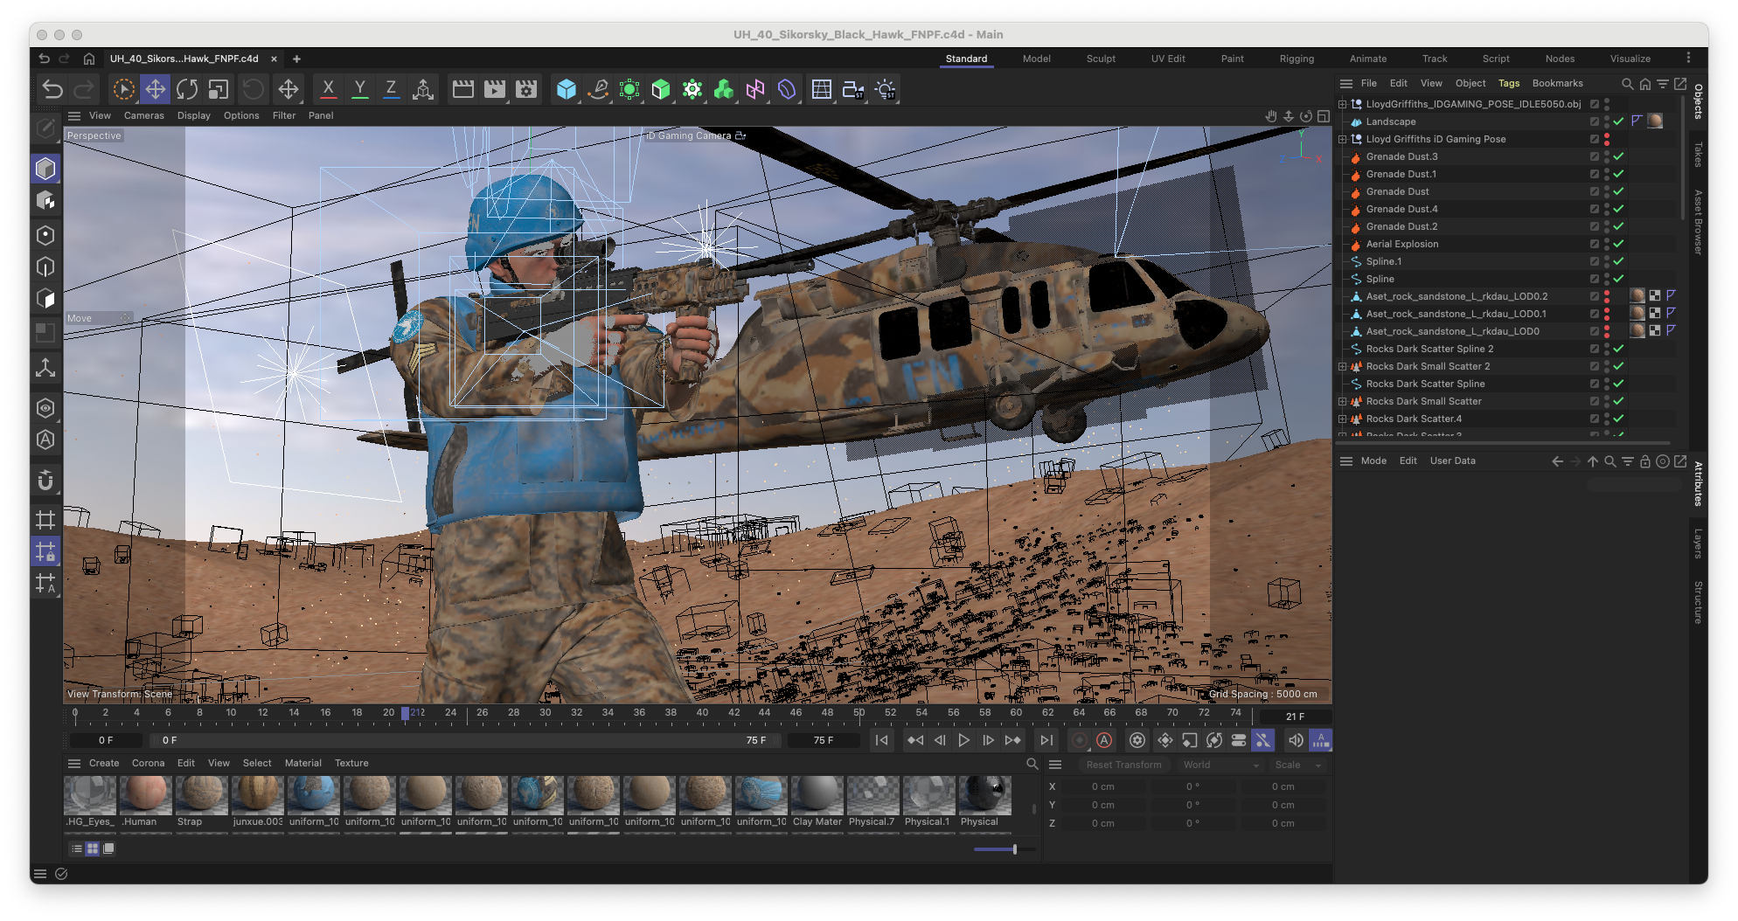Toggle X axis lock
The image size is (1738, 921).
pyautogui.click(x=328, y=89)
